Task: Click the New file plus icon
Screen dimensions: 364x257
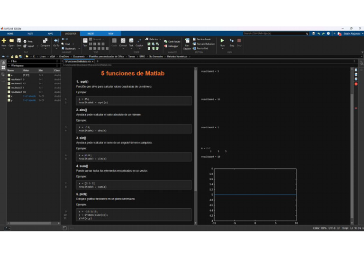Action: coord(4,41)
